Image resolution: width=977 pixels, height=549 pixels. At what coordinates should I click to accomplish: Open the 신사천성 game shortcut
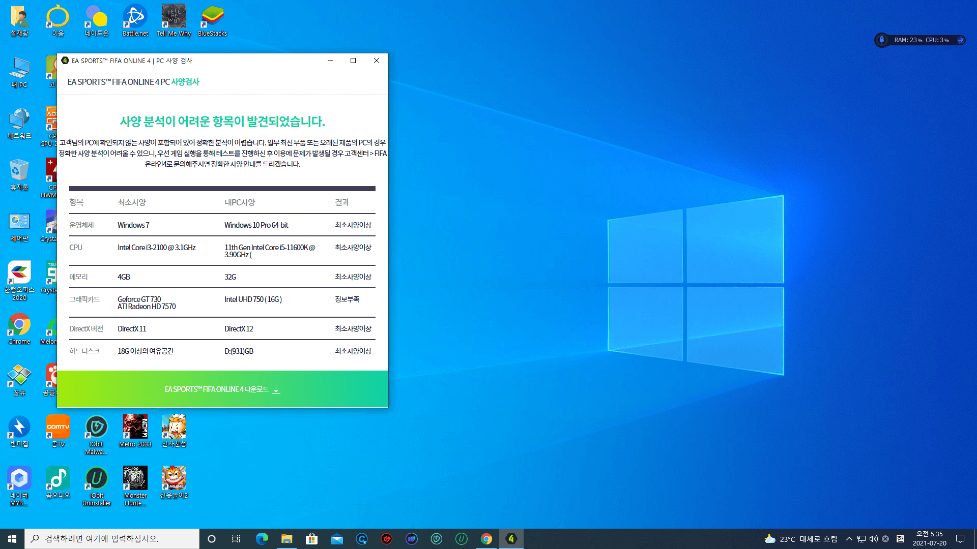coord(174,432)
